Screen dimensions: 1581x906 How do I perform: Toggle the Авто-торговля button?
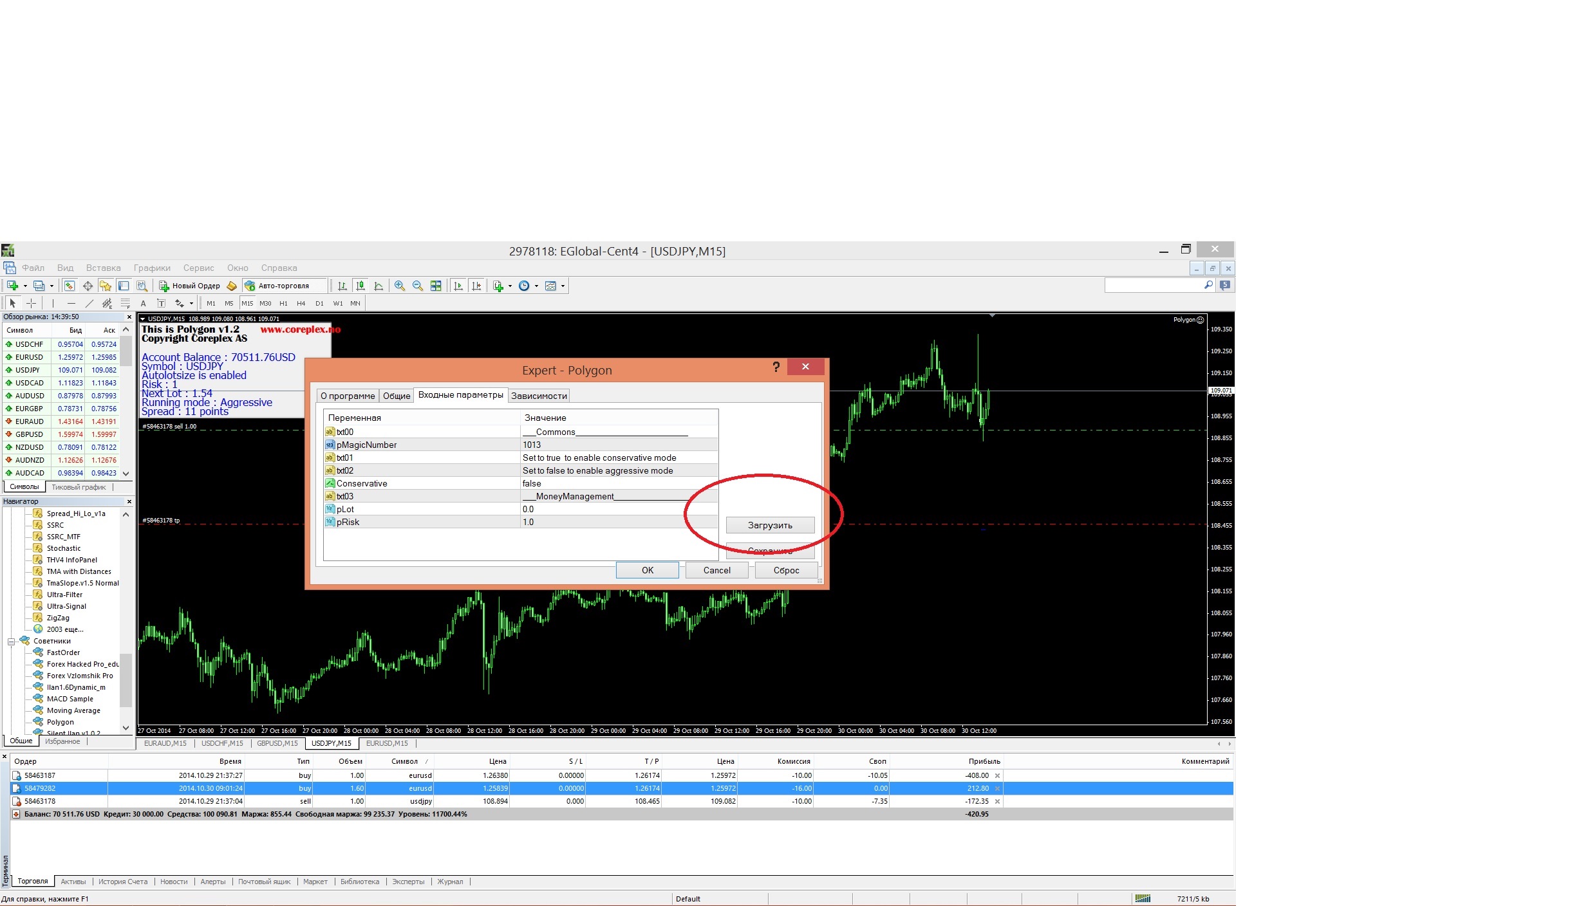click(x=277, y=286)
